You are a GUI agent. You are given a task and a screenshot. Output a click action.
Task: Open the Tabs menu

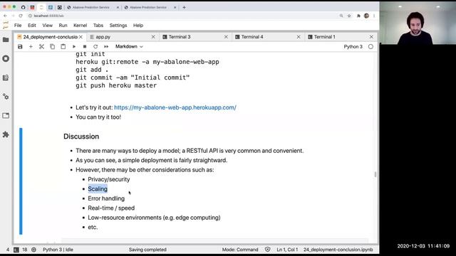point(98,26)
